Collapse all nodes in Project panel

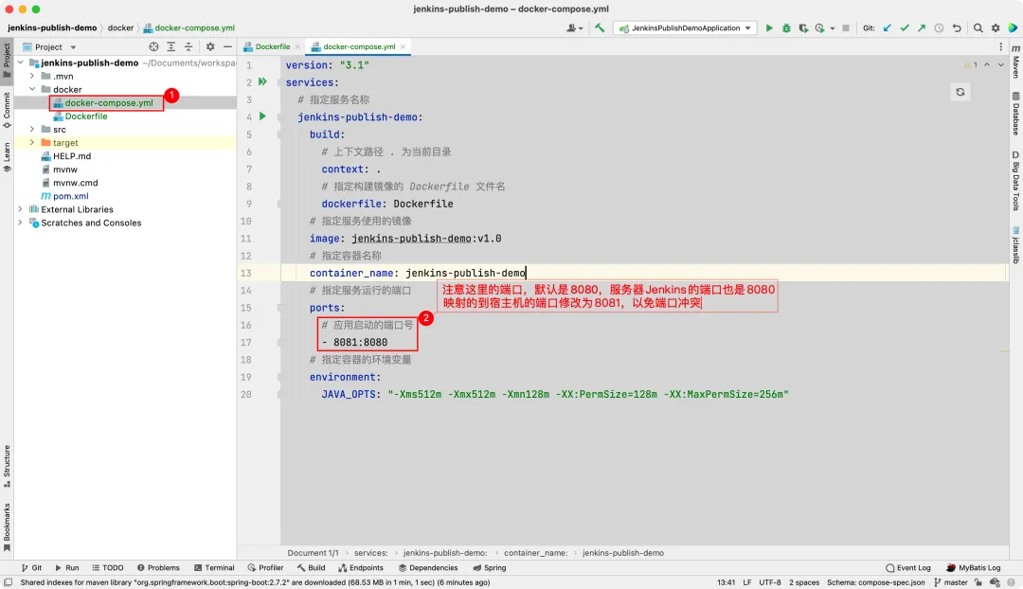[x=188, y=47]
